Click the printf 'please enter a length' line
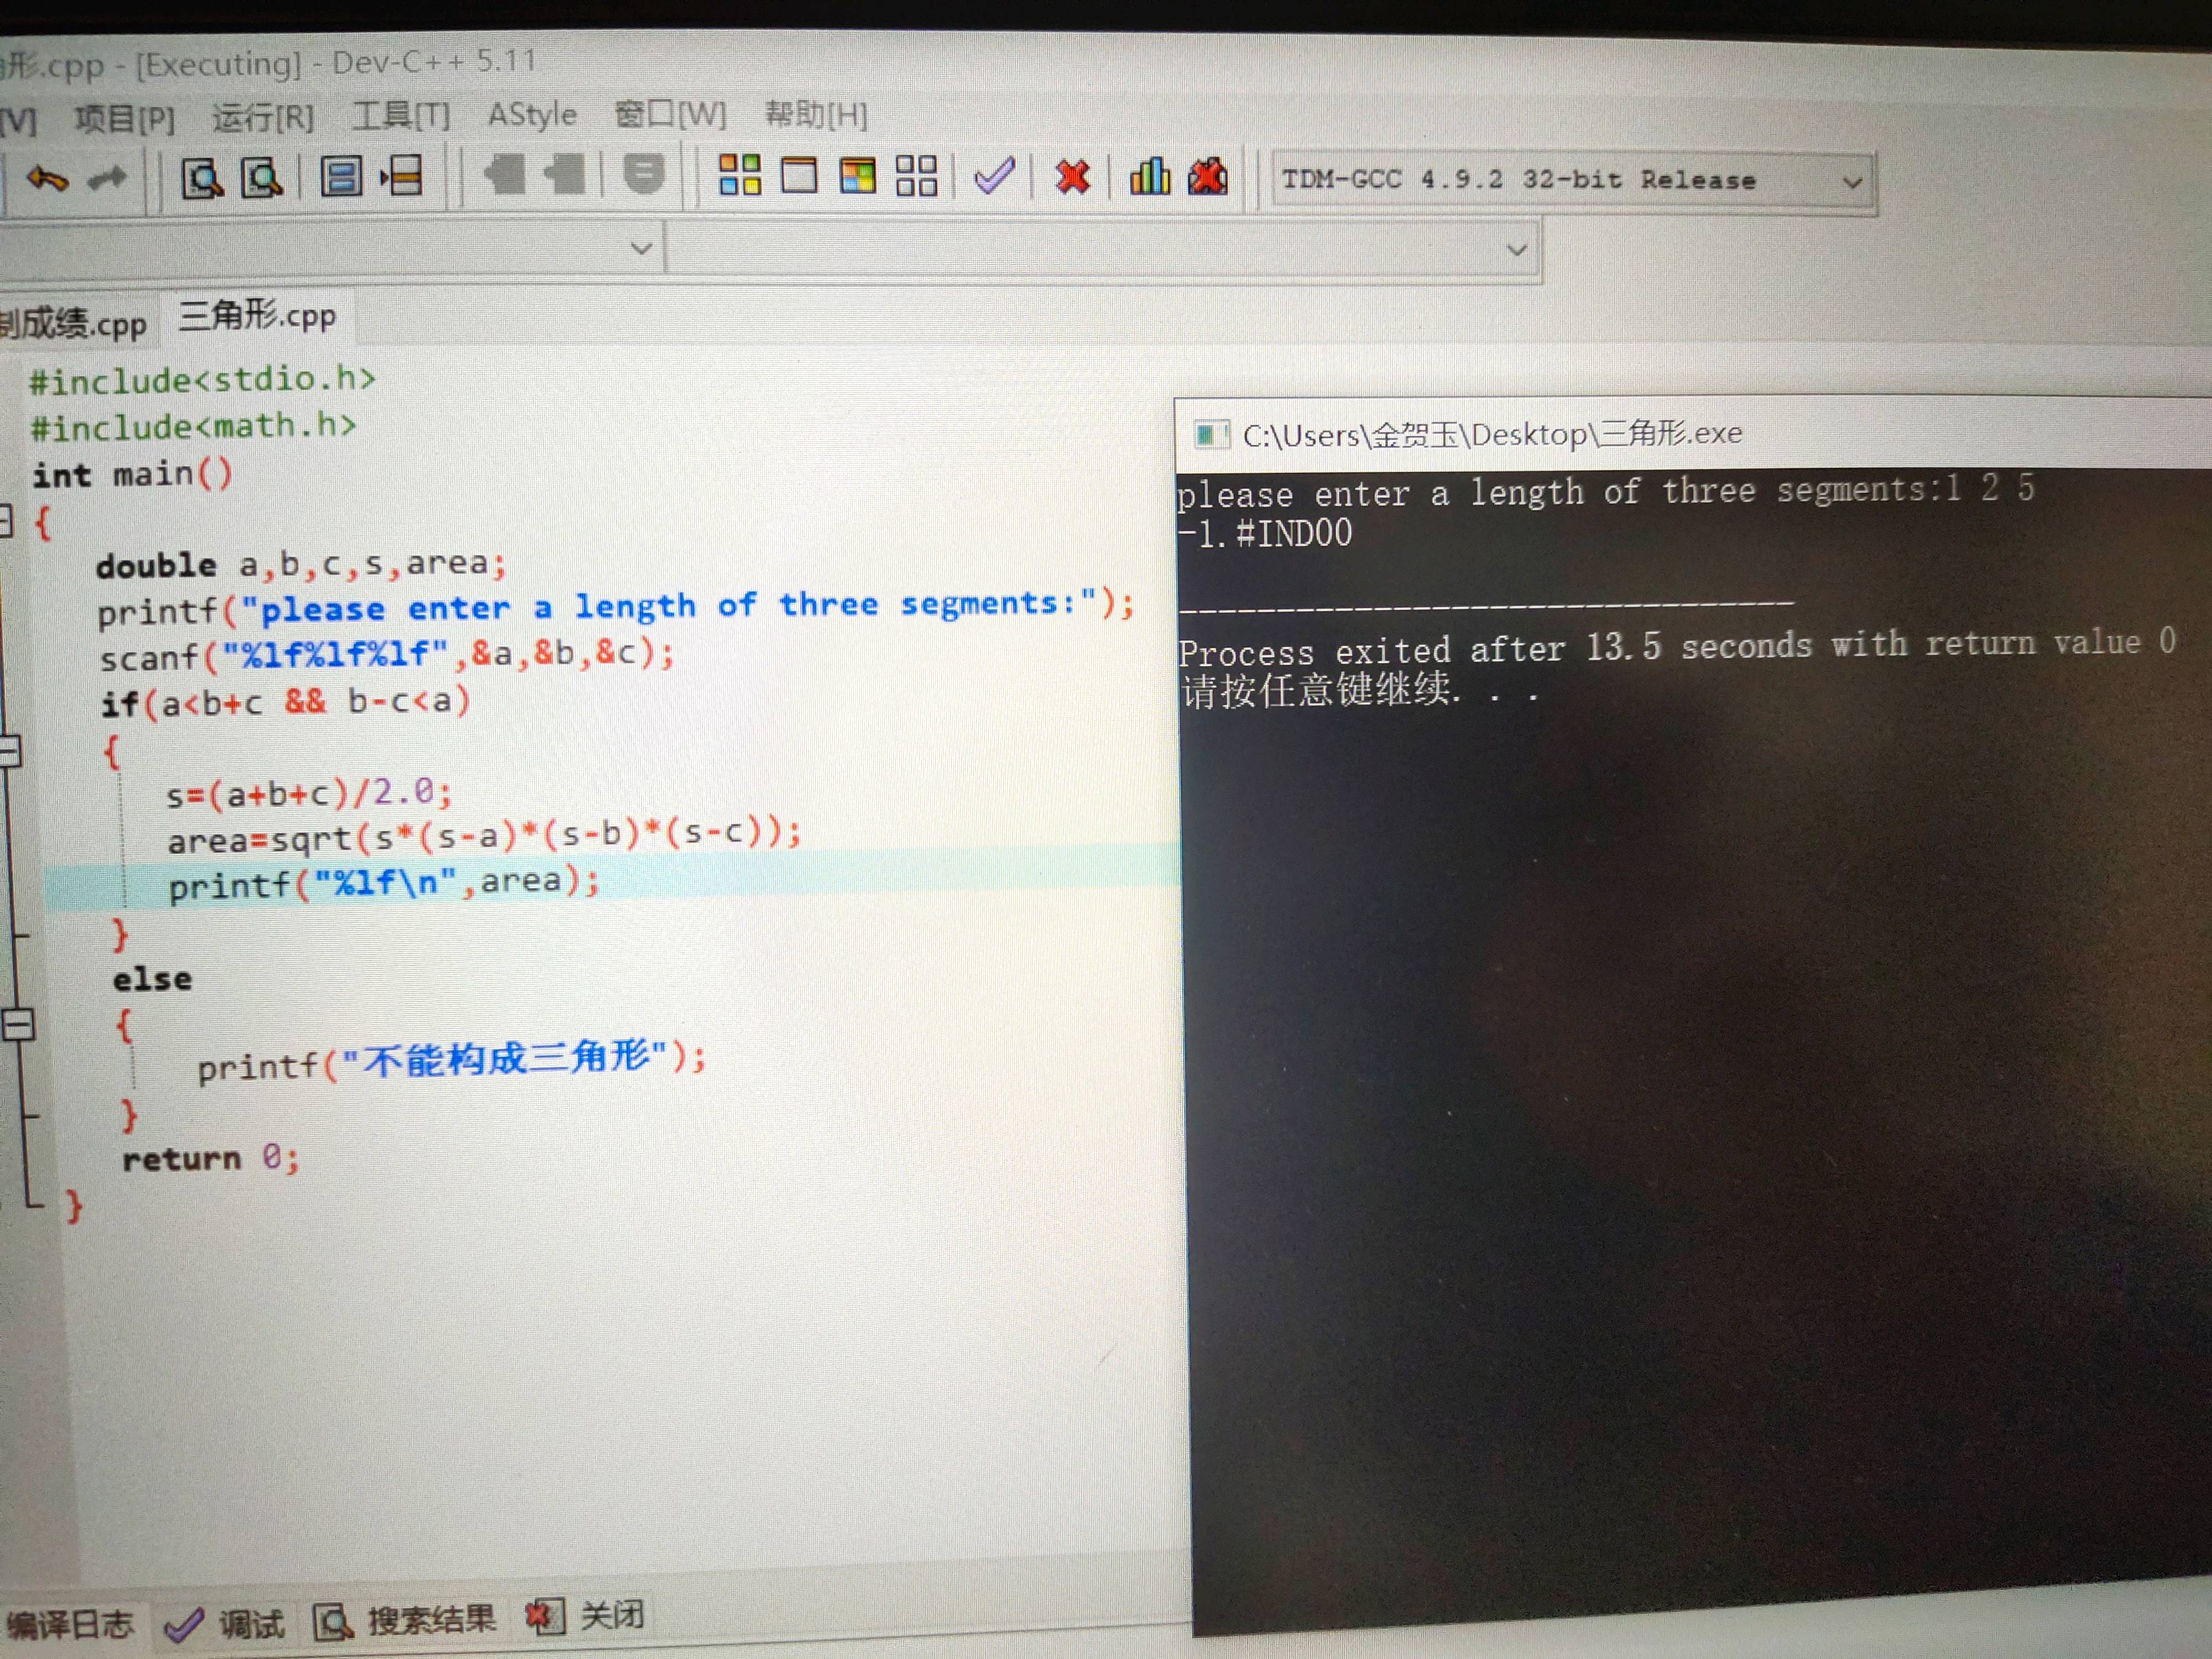 (x=616, y=607)
